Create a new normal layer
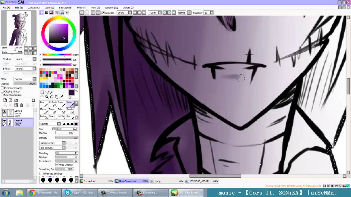 click(x=5, y=100)
